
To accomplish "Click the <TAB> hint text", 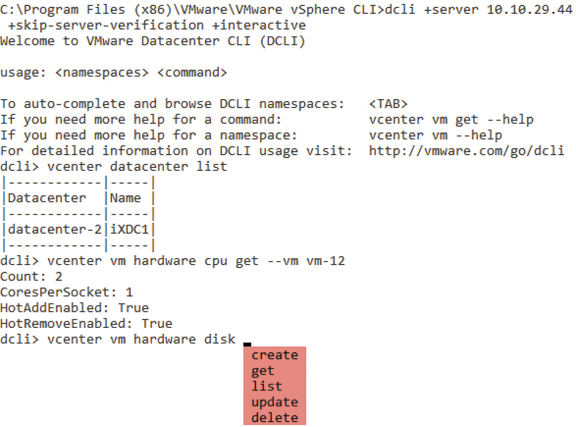I will coord(388,104).
